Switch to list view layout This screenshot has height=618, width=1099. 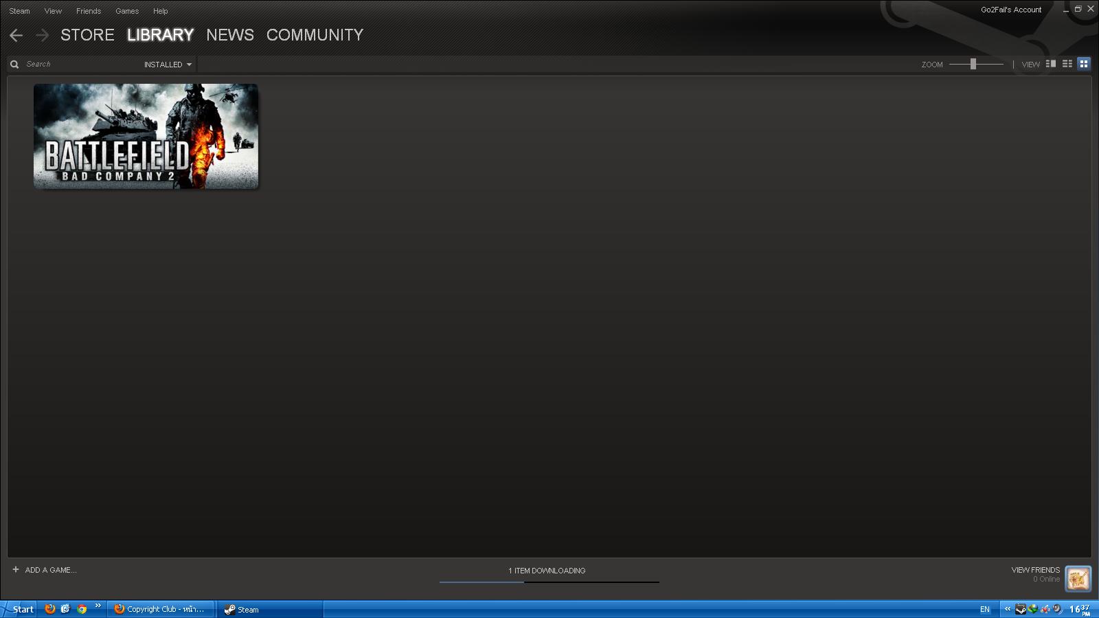pos(1067,64)
